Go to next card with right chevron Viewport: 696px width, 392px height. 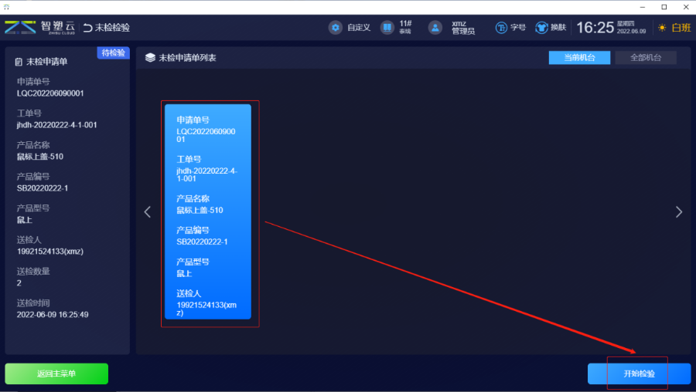click(x=678, y=212)
